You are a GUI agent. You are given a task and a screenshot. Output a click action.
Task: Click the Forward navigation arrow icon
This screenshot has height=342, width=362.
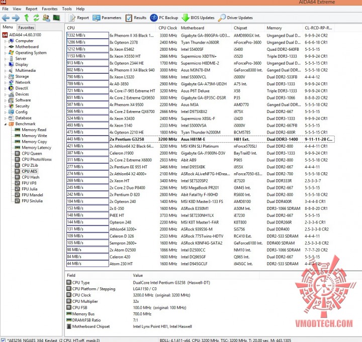[x=16, y=18]
